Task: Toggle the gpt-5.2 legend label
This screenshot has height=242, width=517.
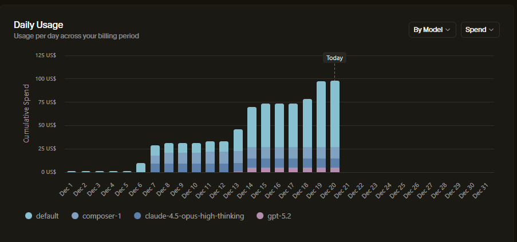Action: (x=280, y=216)
